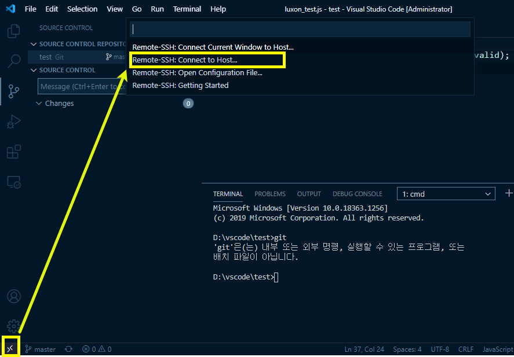
Task: Open the Edit menu
Action: click(52, 9)
